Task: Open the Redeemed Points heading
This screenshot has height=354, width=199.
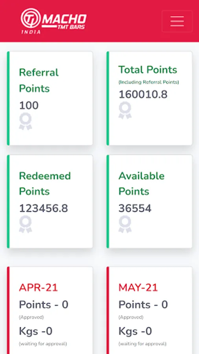Action: tap(45, 184)
